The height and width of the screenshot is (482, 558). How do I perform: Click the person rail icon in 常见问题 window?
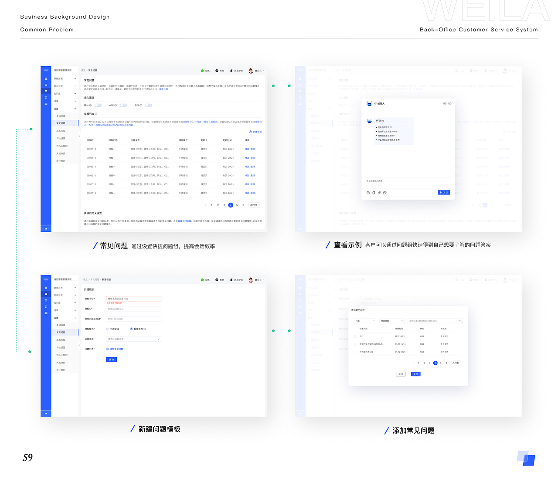[46, 98]
